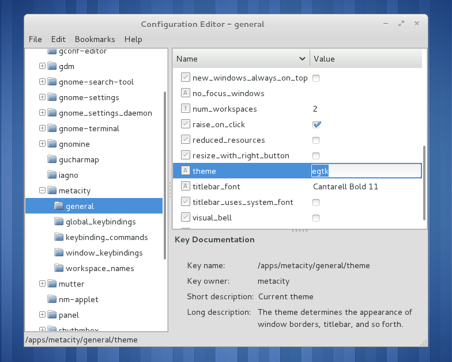Click the Cantarell Bold 11 value
452x362 pixels.
click(345, 186)
